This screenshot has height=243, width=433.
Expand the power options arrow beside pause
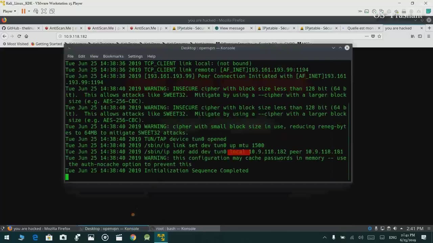click(x=29, y=11)
